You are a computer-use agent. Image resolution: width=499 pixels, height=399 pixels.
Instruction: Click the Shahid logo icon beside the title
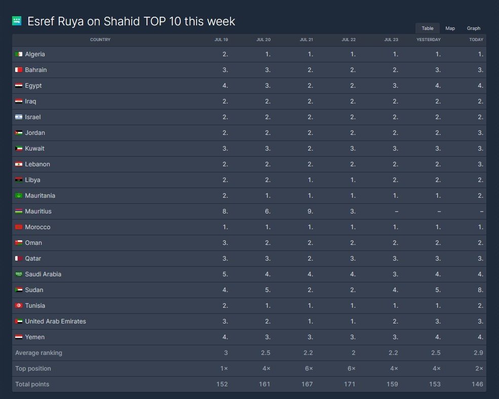pos(17,21)
